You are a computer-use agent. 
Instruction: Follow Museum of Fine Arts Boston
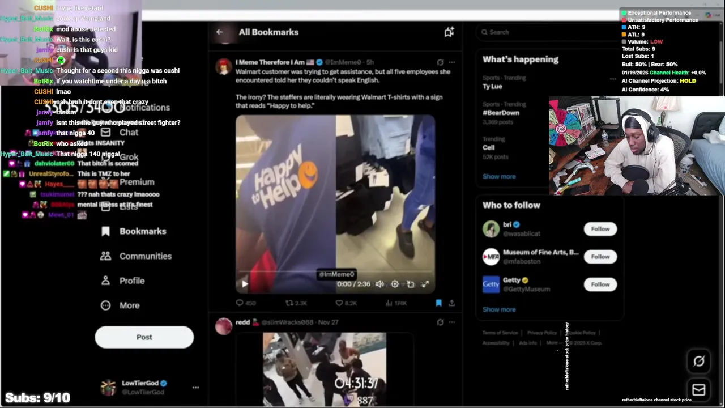click(x=600, y=257)
